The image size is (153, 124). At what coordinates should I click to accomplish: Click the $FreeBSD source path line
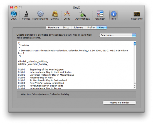[x=73, y=51]
